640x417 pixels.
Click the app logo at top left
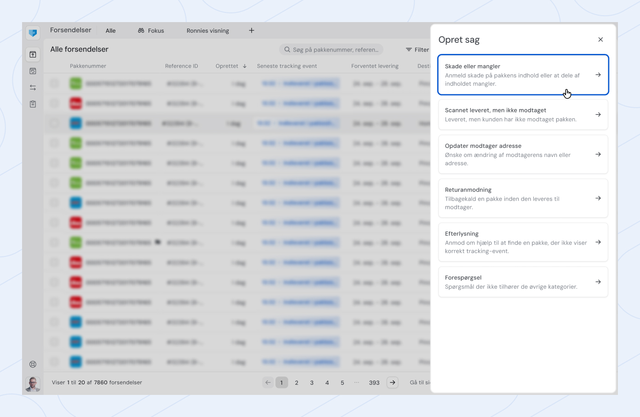33,33
